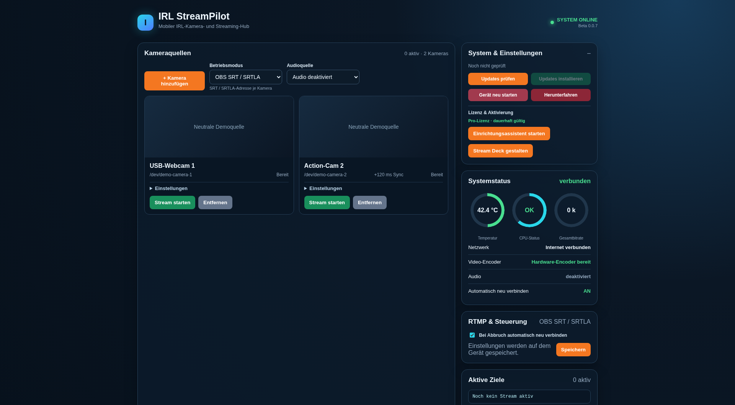Collapse the System & Einstellungen panel

click(x=589, y=53)
